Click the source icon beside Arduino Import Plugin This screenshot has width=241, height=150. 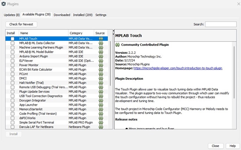coord(100,56)
